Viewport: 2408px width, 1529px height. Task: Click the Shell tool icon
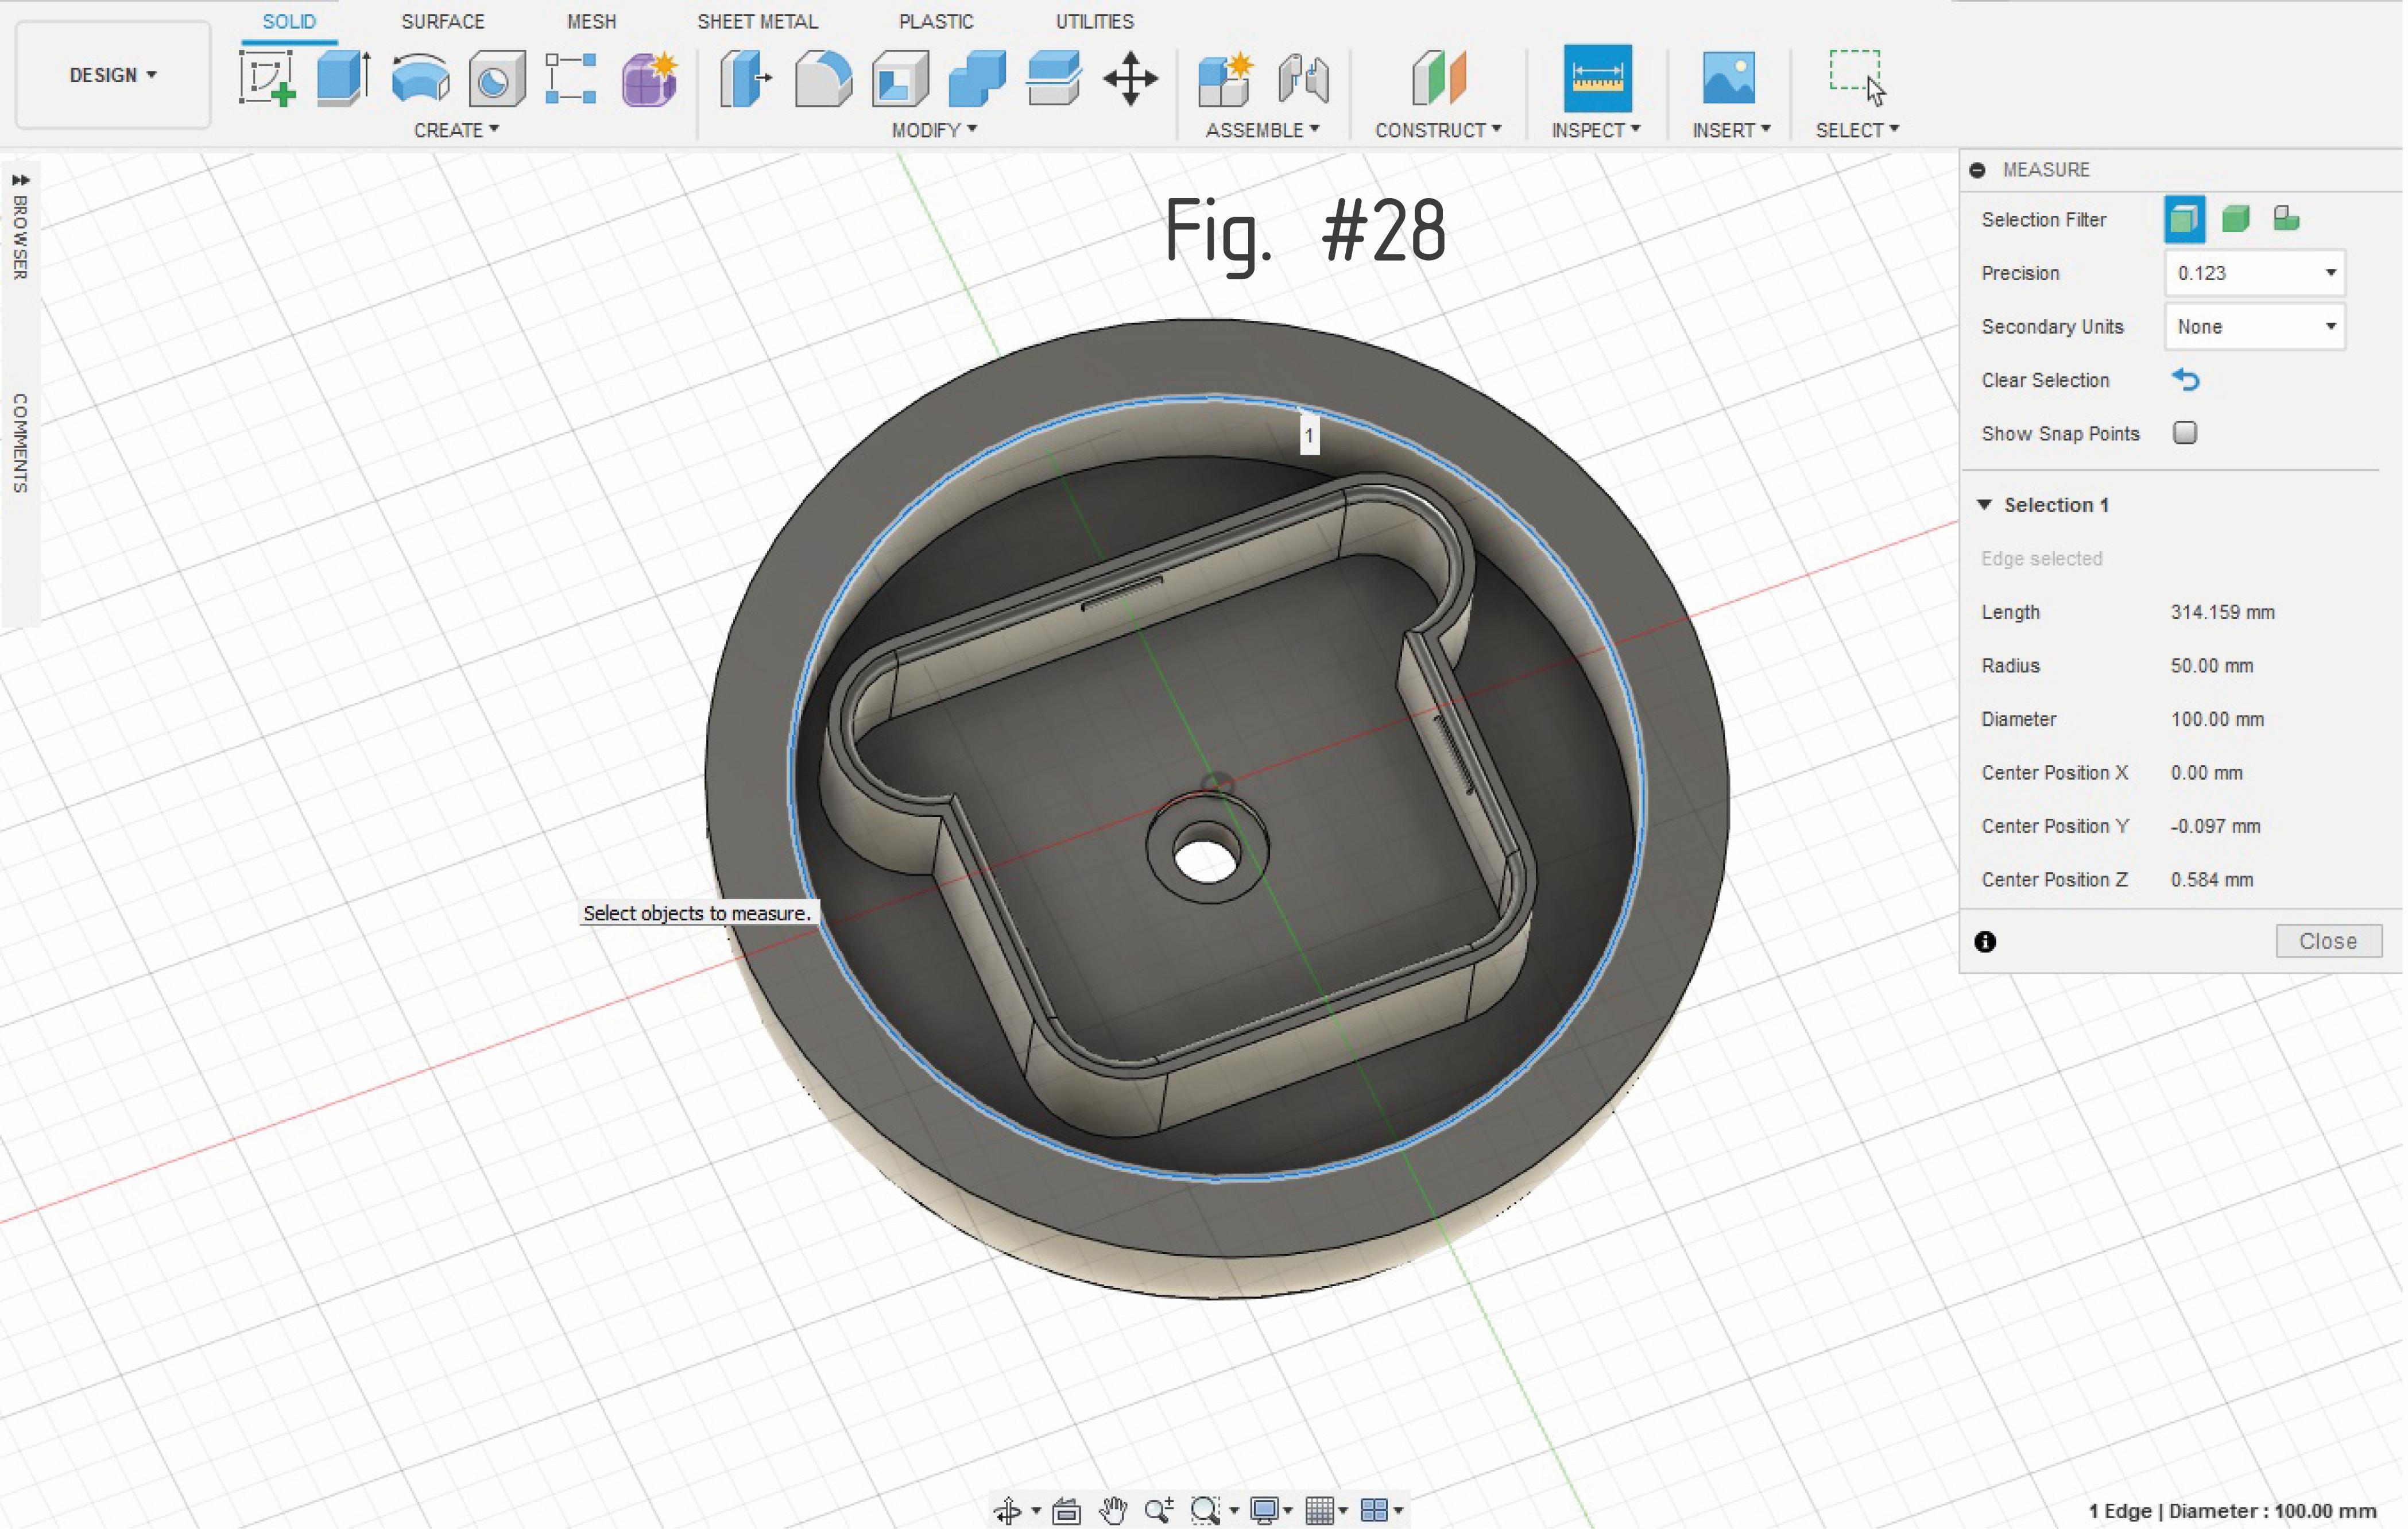point(900,78)
